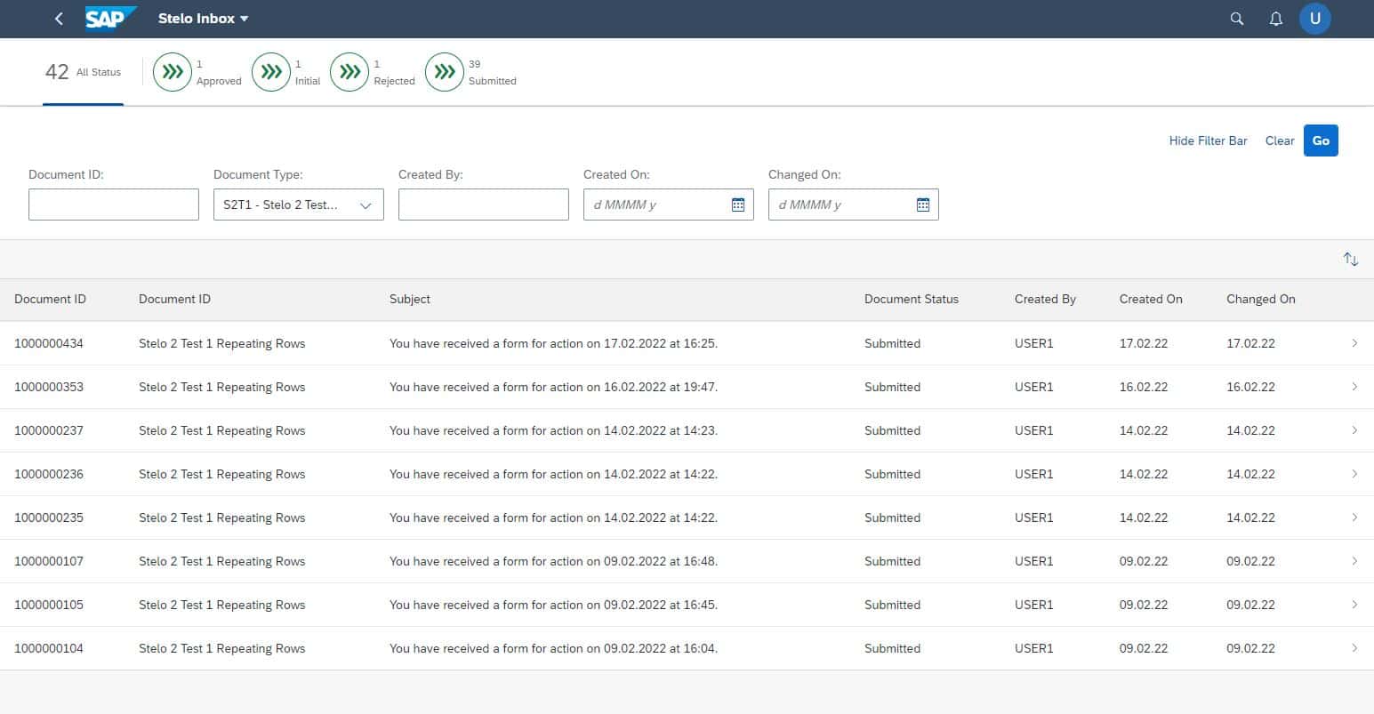Open the user avatar U menu
This screenshot has height=714, width=1374.
tap(1315, 18)
